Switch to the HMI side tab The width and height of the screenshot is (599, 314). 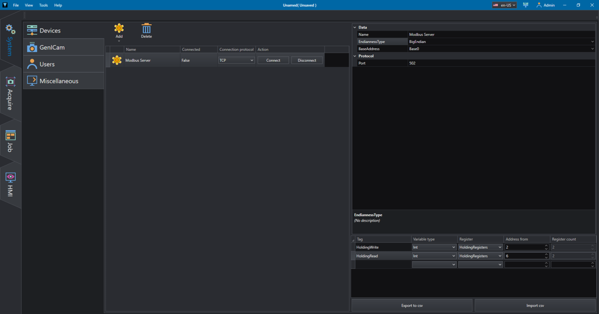point(10,184)
